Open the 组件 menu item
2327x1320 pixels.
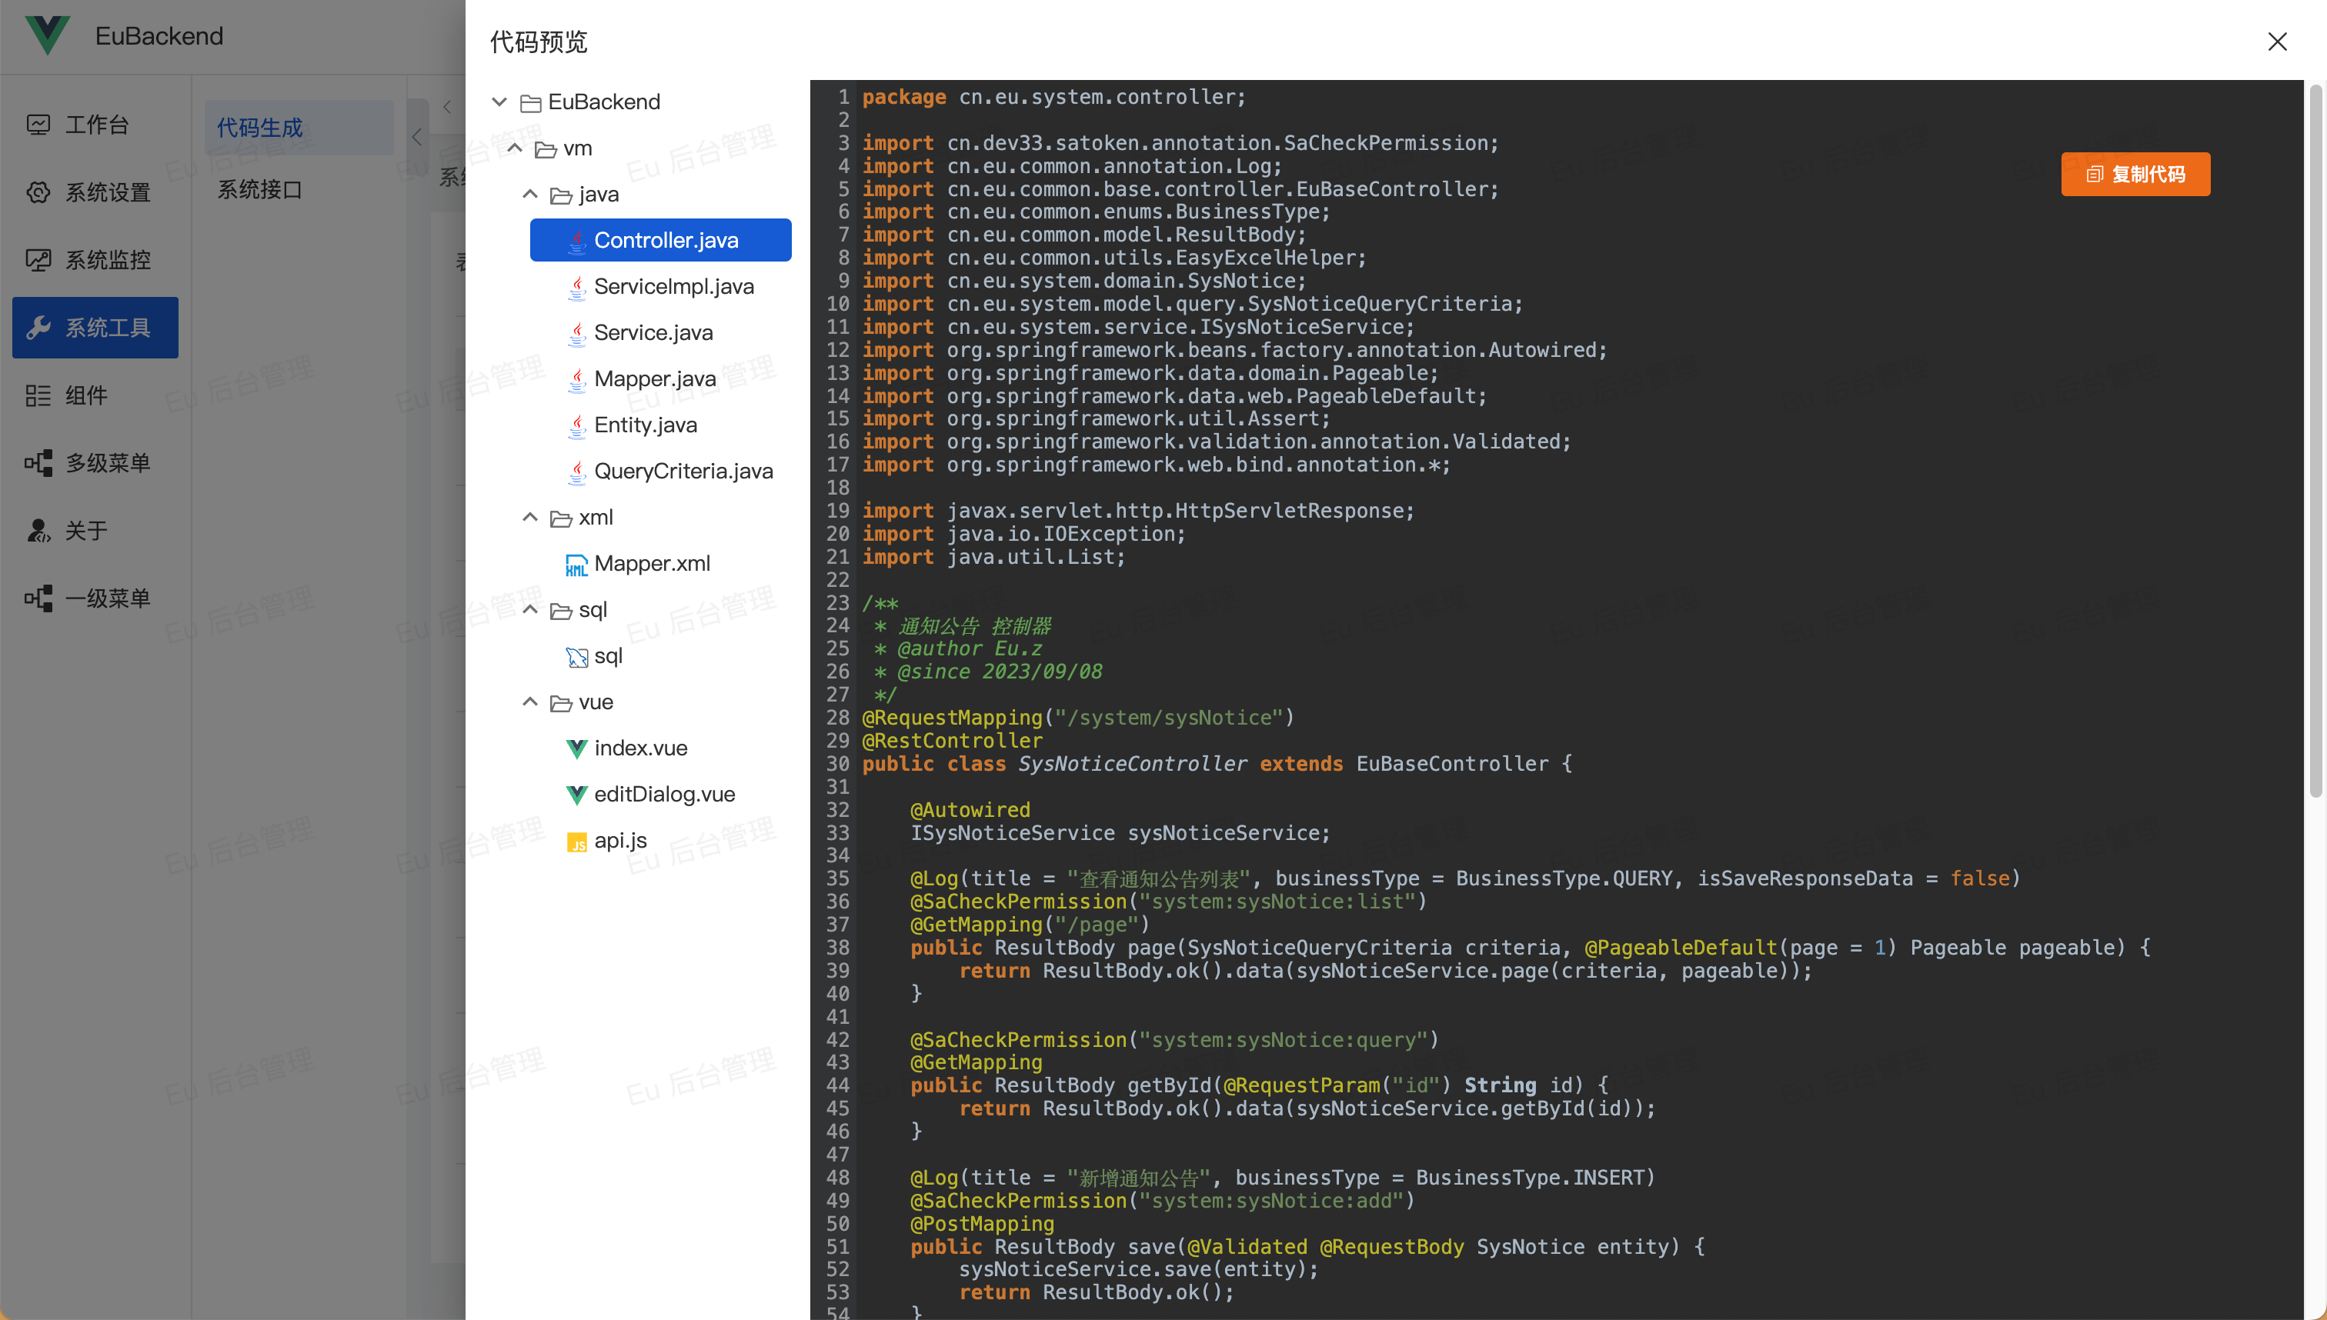(95, 395)
